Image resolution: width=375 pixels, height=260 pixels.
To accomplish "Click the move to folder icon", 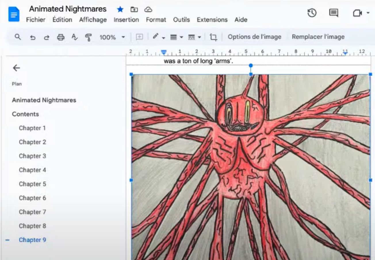I will pyautogui.click(x=134, y=9).
